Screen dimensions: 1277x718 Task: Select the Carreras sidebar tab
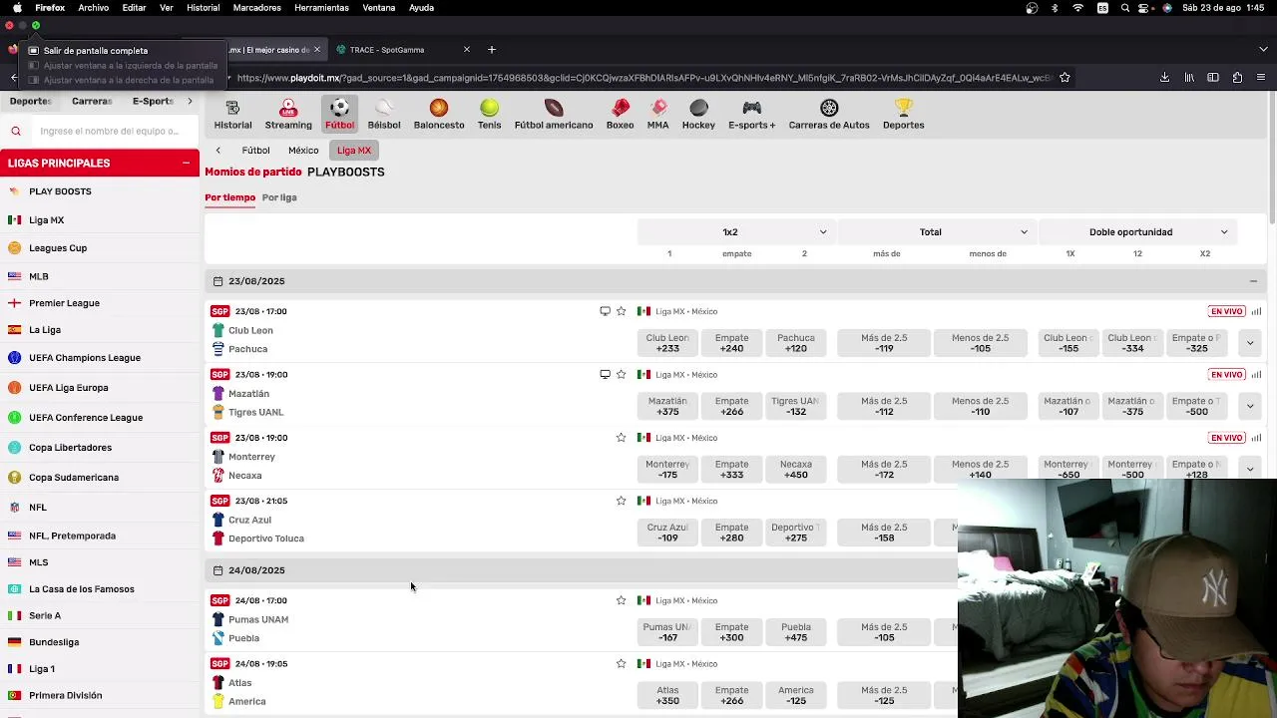tap(92, 101)
